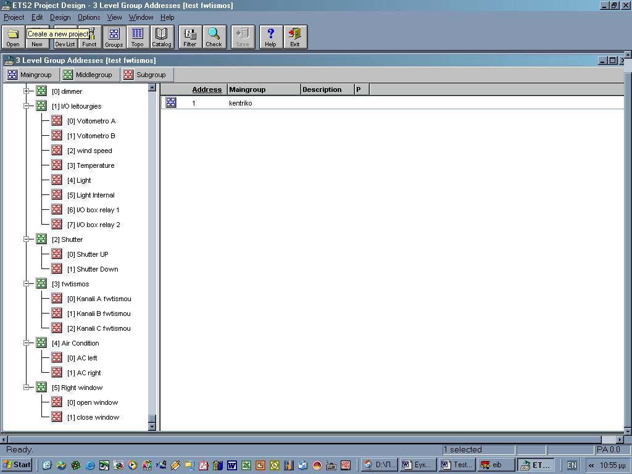Select the kentriko maingroup row

(x=392, y=103)
